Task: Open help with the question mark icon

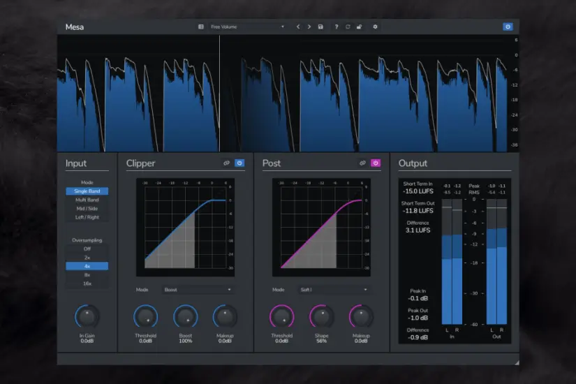Action: click(337, 27)
